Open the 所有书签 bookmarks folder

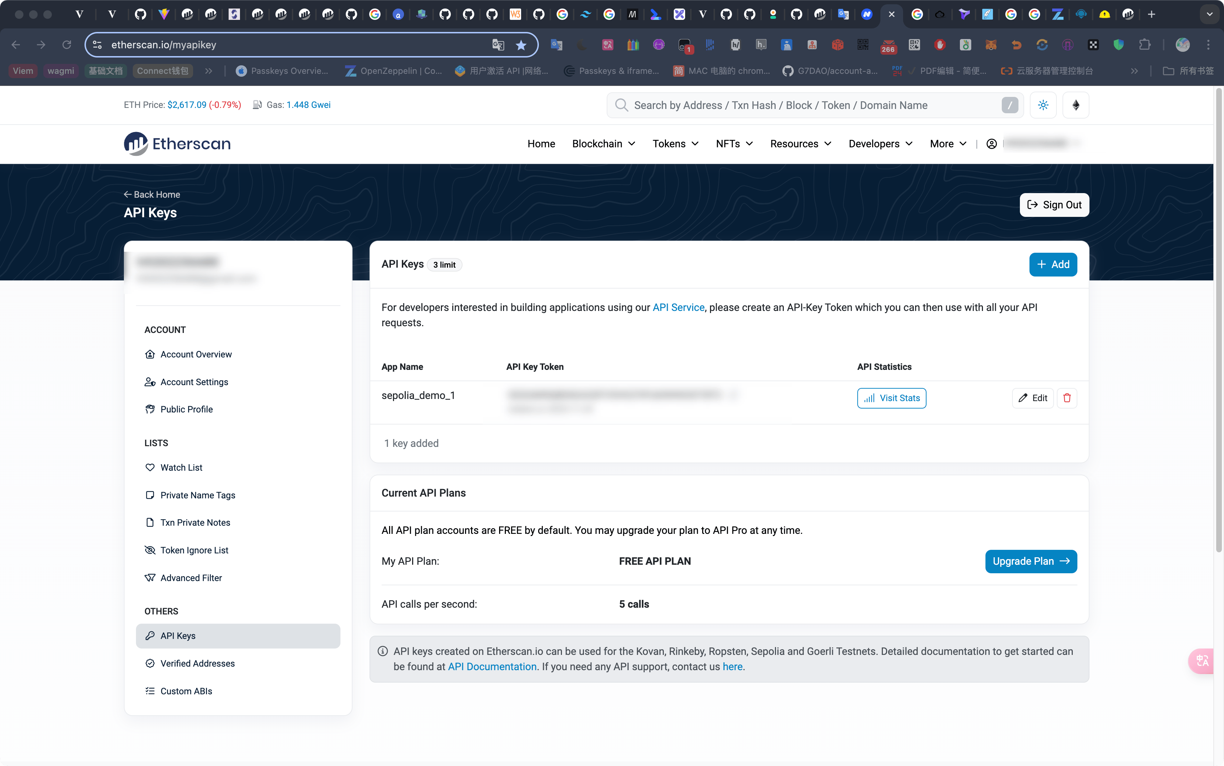coord(1189,71)
